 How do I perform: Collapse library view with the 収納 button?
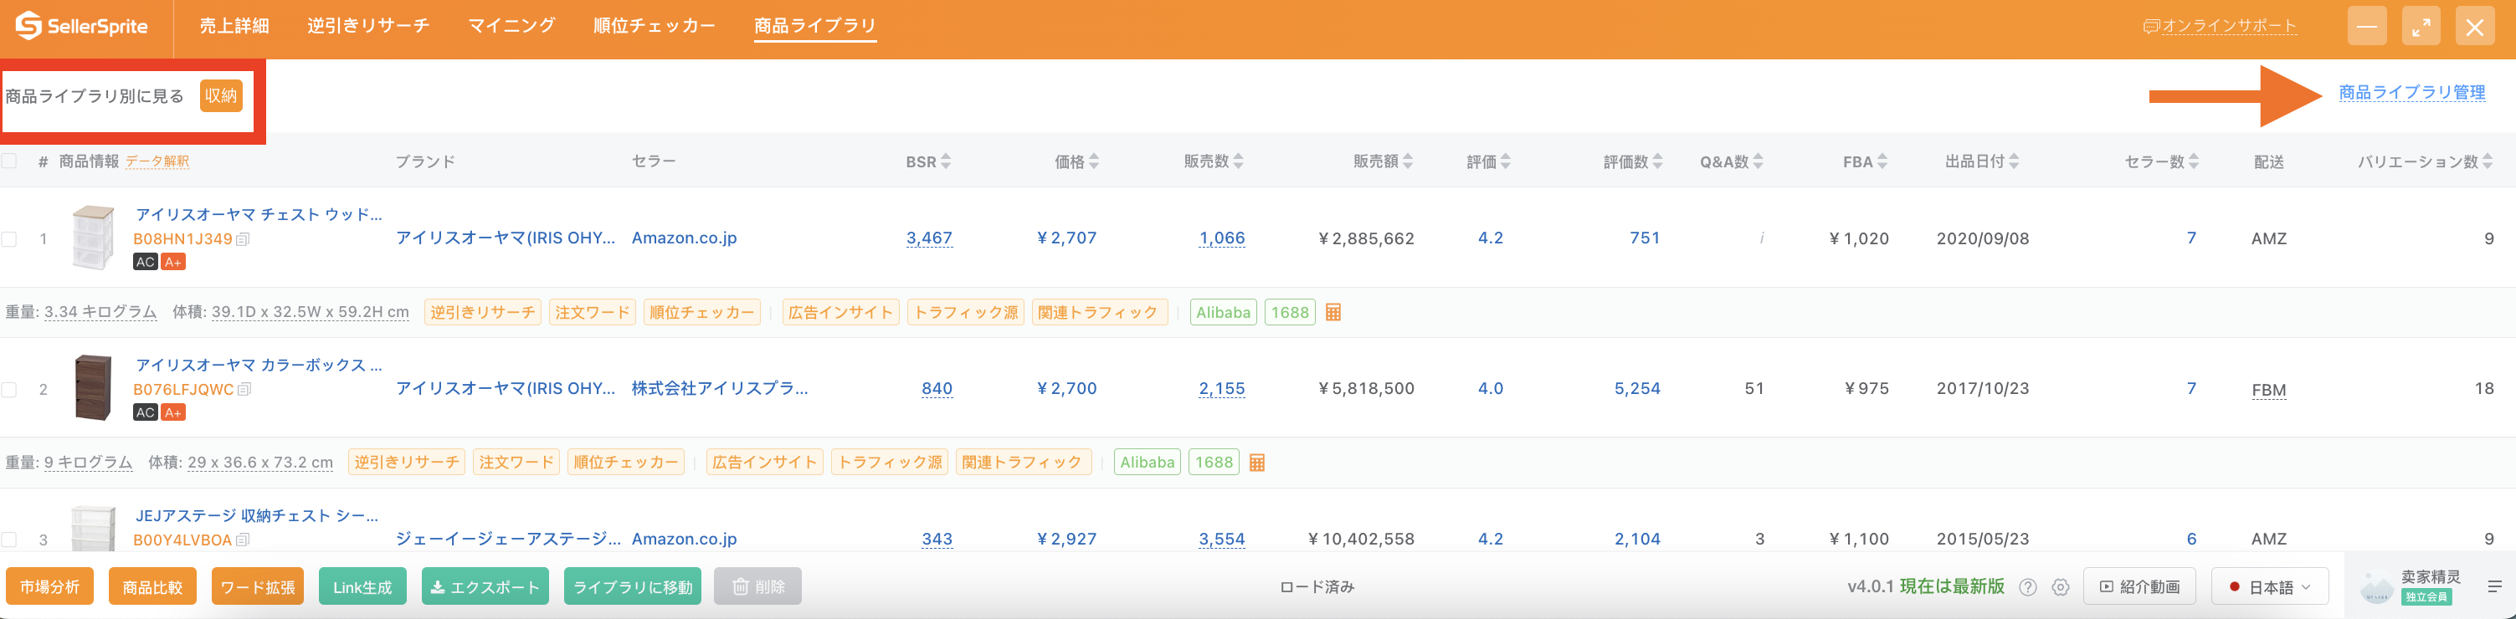point(221,95)
